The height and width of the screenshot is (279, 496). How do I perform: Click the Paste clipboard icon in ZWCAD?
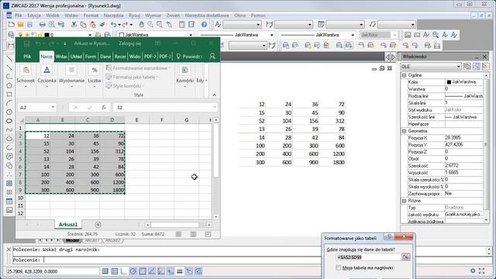92,24
